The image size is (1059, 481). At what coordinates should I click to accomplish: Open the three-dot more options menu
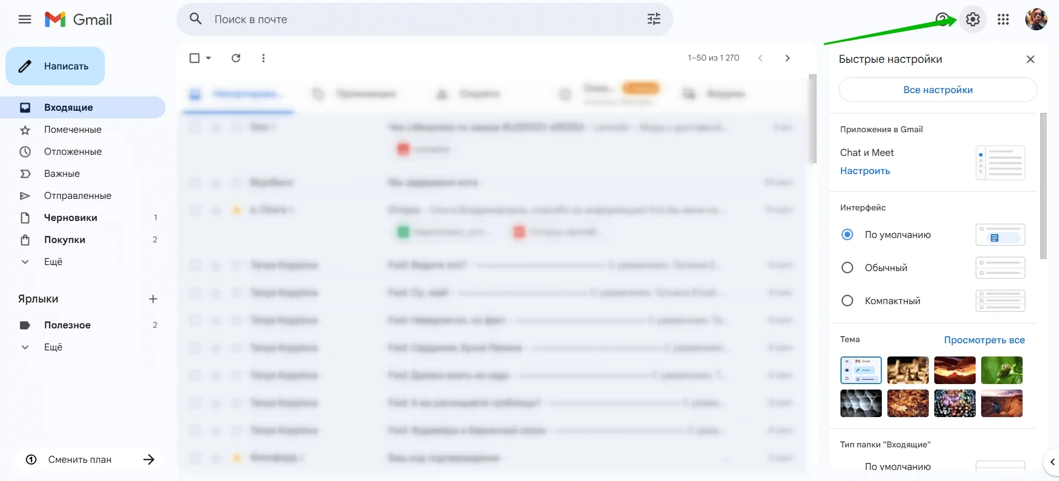click(x=264, y=58)
